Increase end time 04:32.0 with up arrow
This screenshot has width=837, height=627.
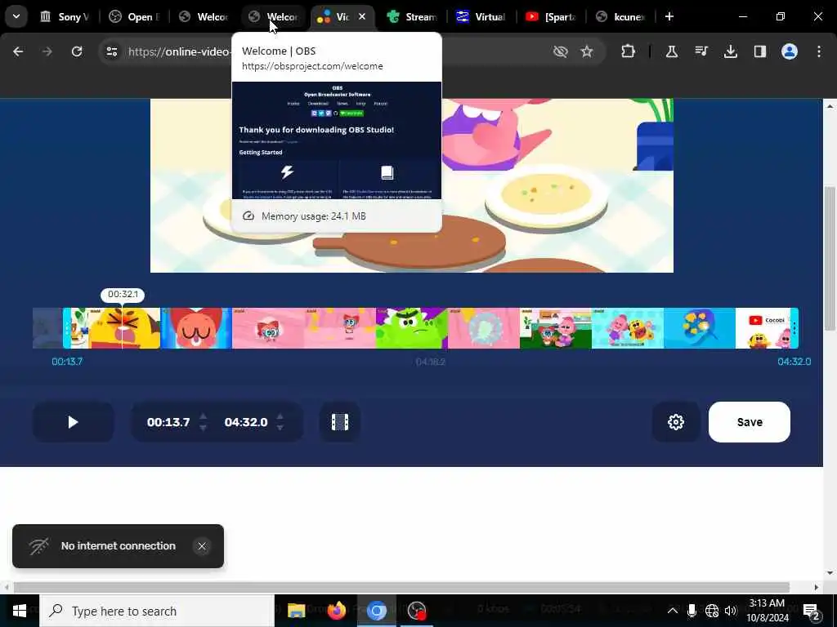280,416
